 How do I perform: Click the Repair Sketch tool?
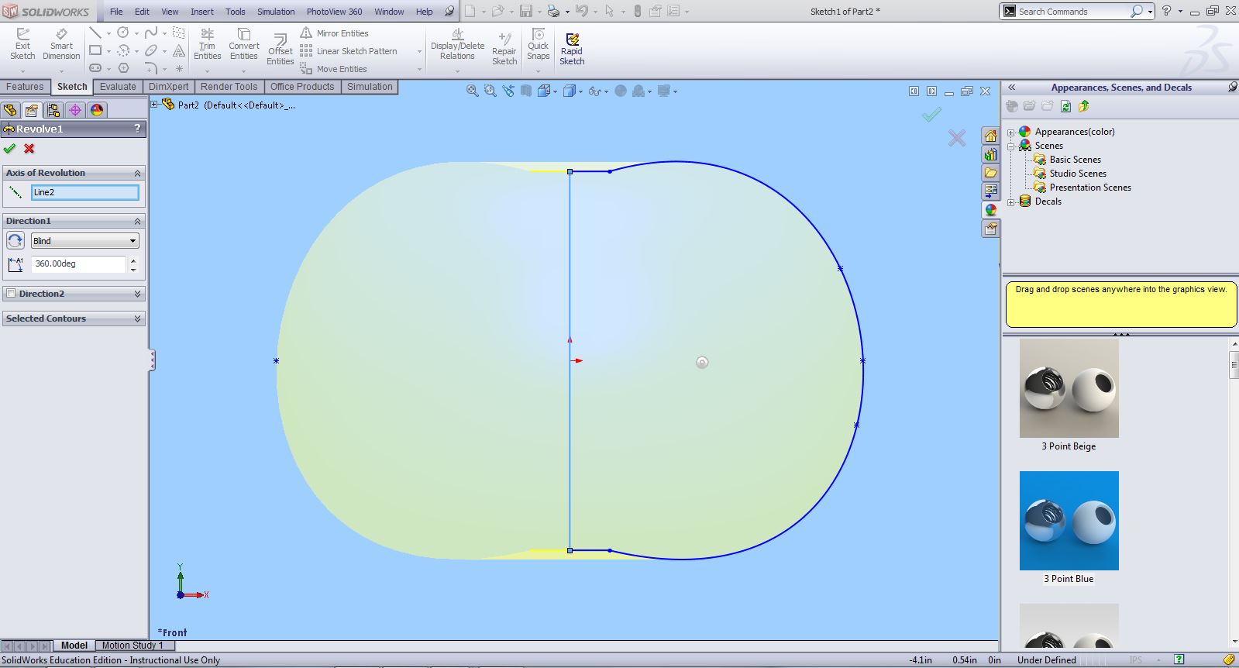(504, 50)
